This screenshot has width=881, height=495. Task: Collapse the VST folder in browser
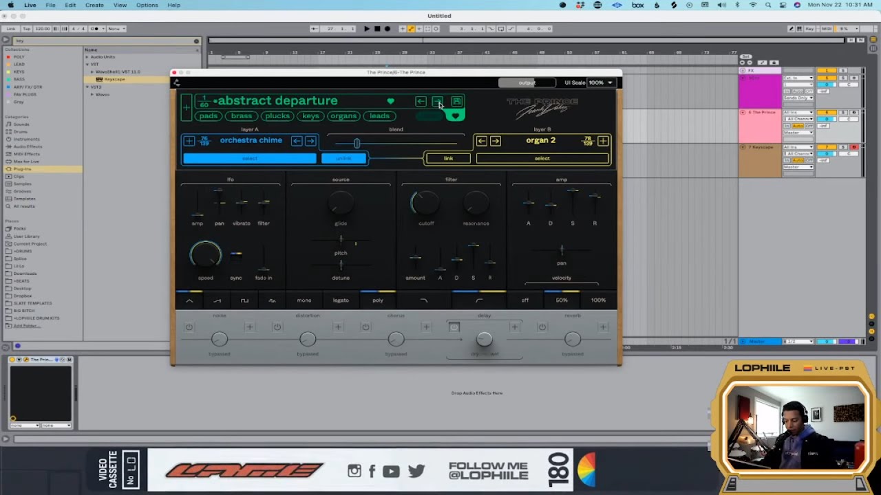(x=87, y=65)
